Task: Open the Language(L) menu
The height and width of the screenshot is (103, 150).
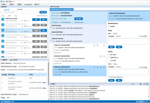Action: coord(28,4)
